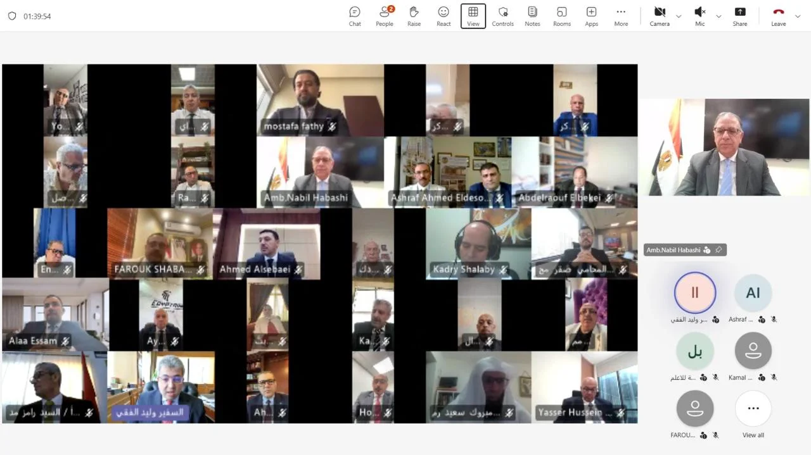Open the meeting Notes
The height and width of the screenshot is (455, 811).
pyautogui.click(x=532, y=16)
